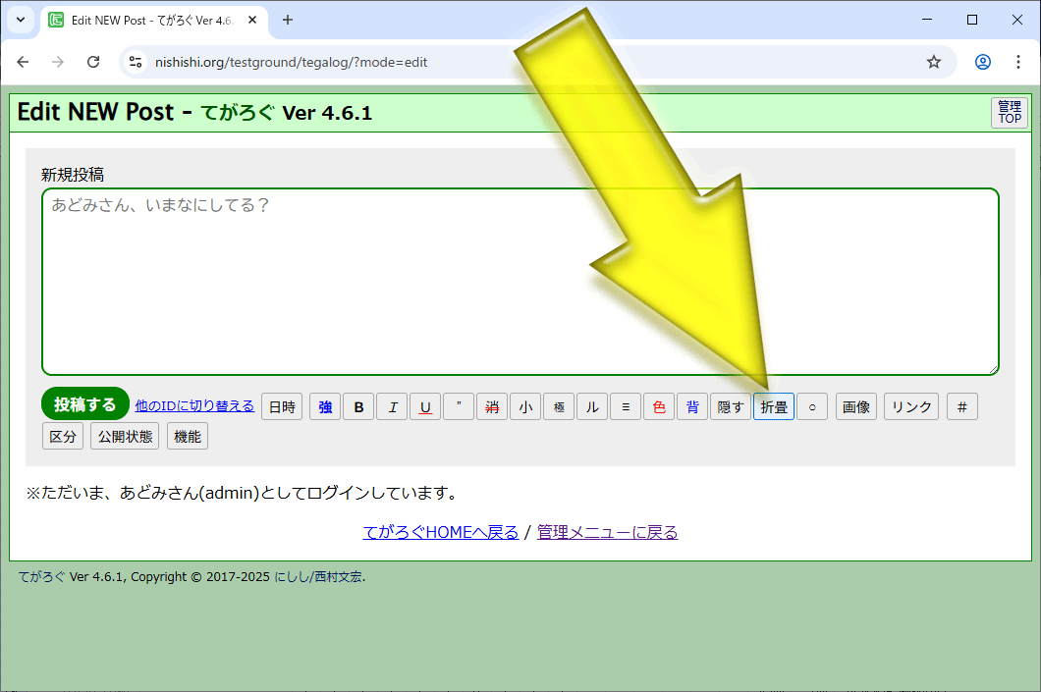Submit post with 投稿する button
This screenshot has height=692, width=1041.
[85, 403]
